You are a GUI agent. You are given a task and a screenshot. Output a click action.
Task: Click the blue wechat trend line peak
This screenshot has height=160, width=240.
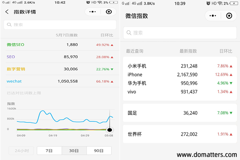pos(43,111)
